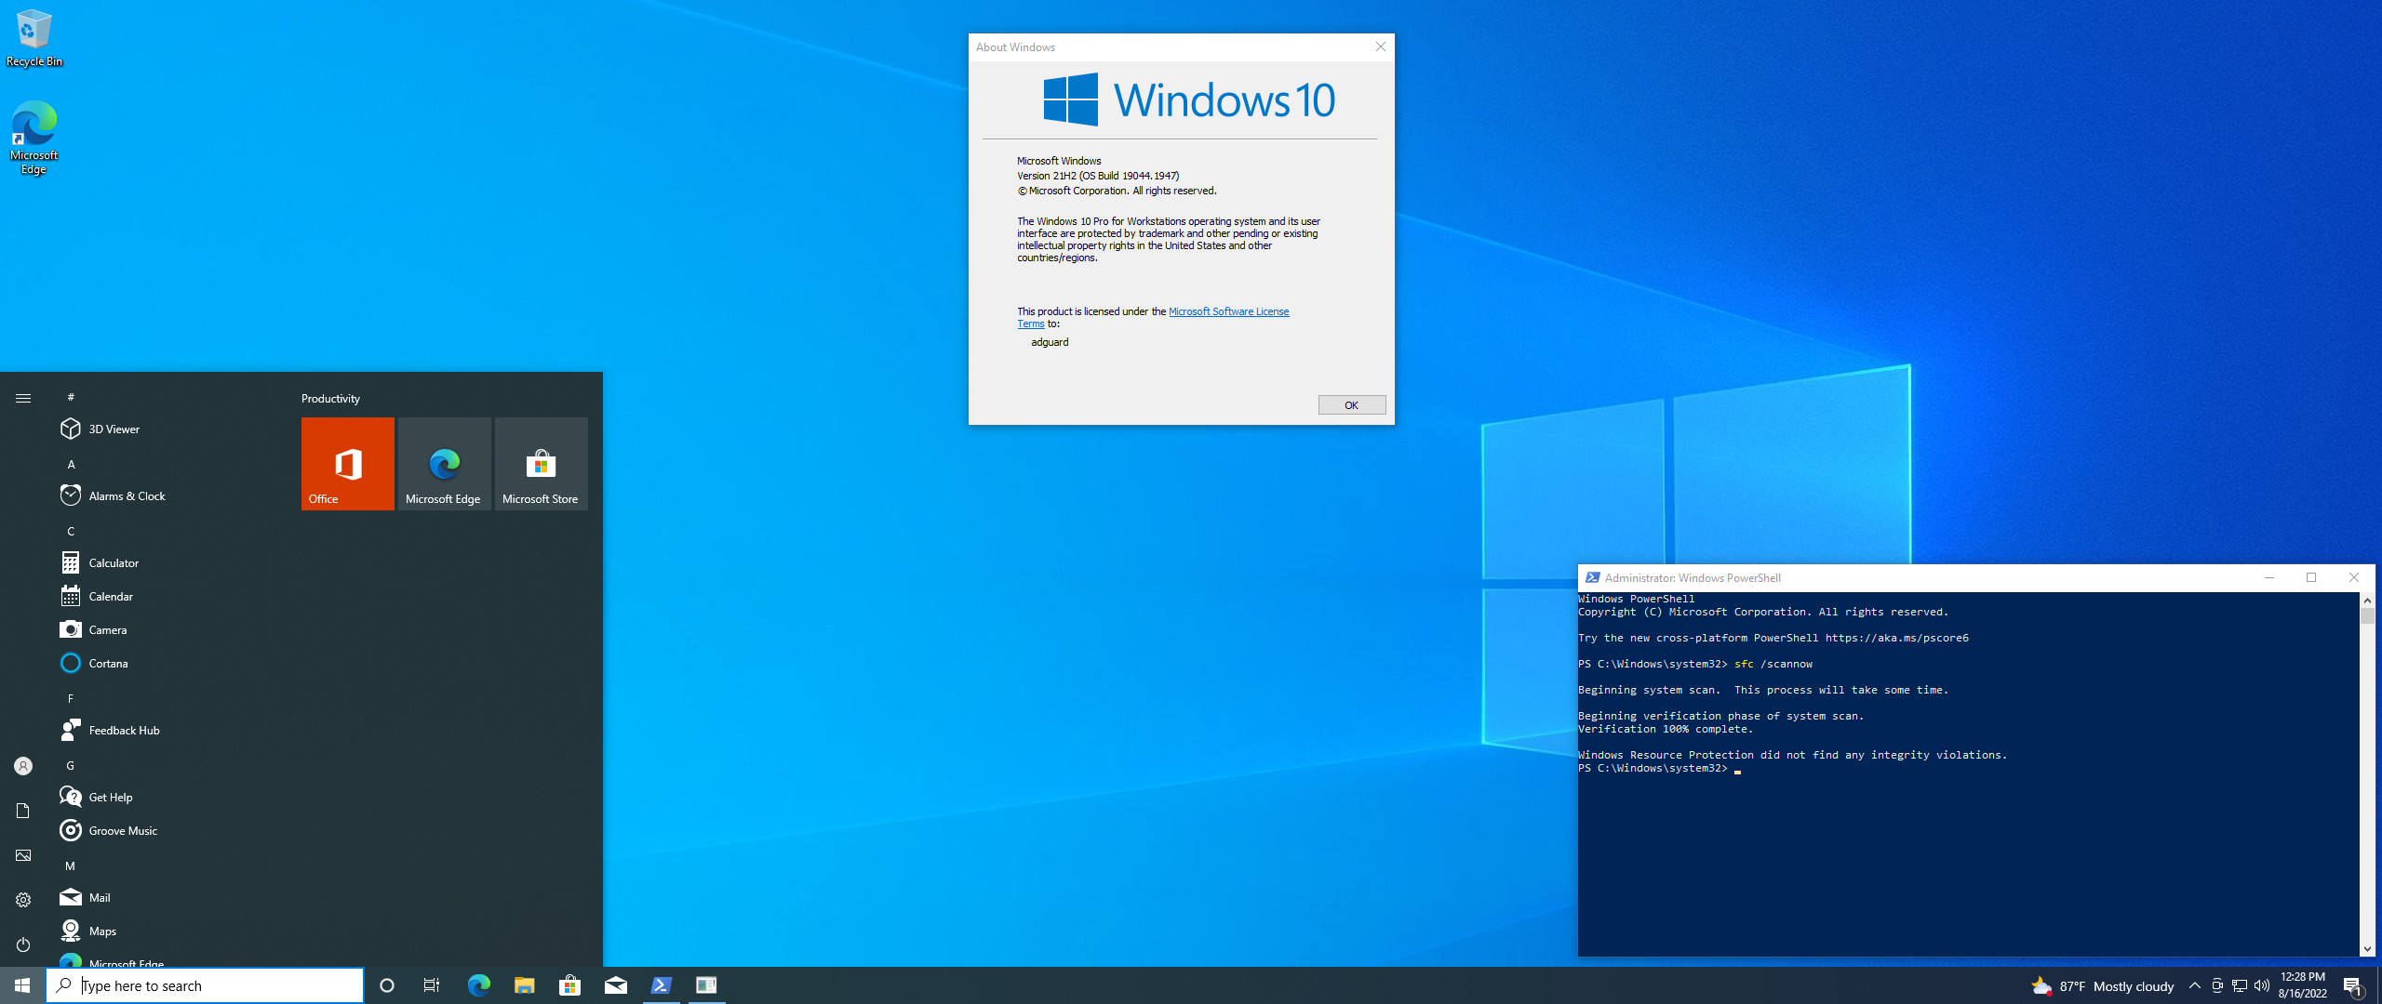This screenshot has width=2382, height=1004.
Task: Launch Groove Music from Start menu
Action: (123, 830)
